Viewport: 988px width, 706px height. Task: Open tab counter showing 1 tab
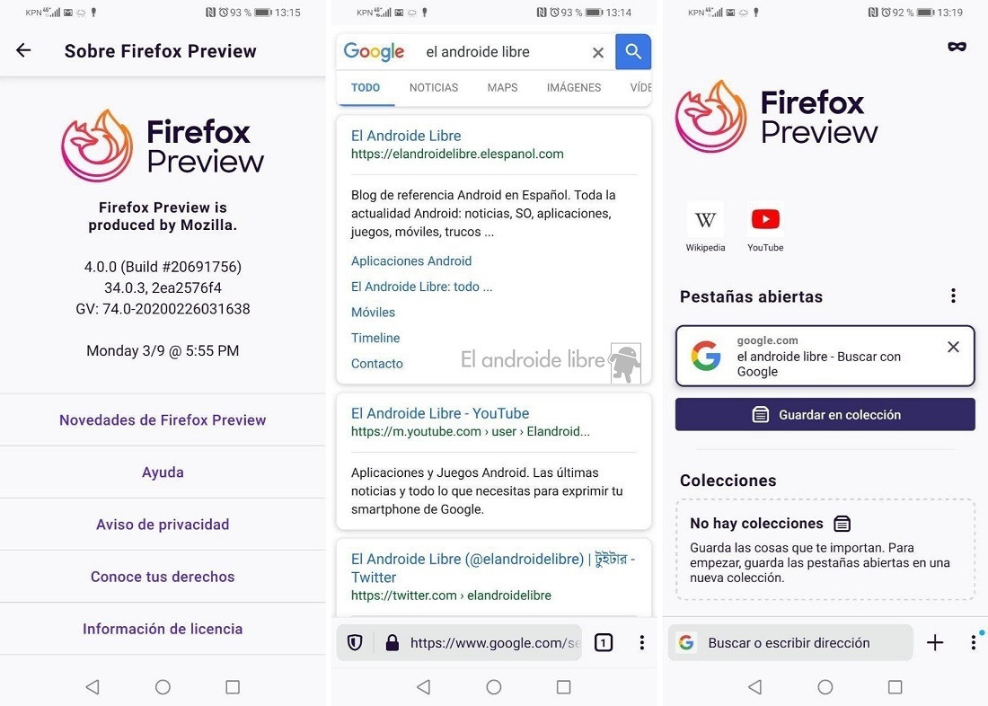tap(603, 642)
